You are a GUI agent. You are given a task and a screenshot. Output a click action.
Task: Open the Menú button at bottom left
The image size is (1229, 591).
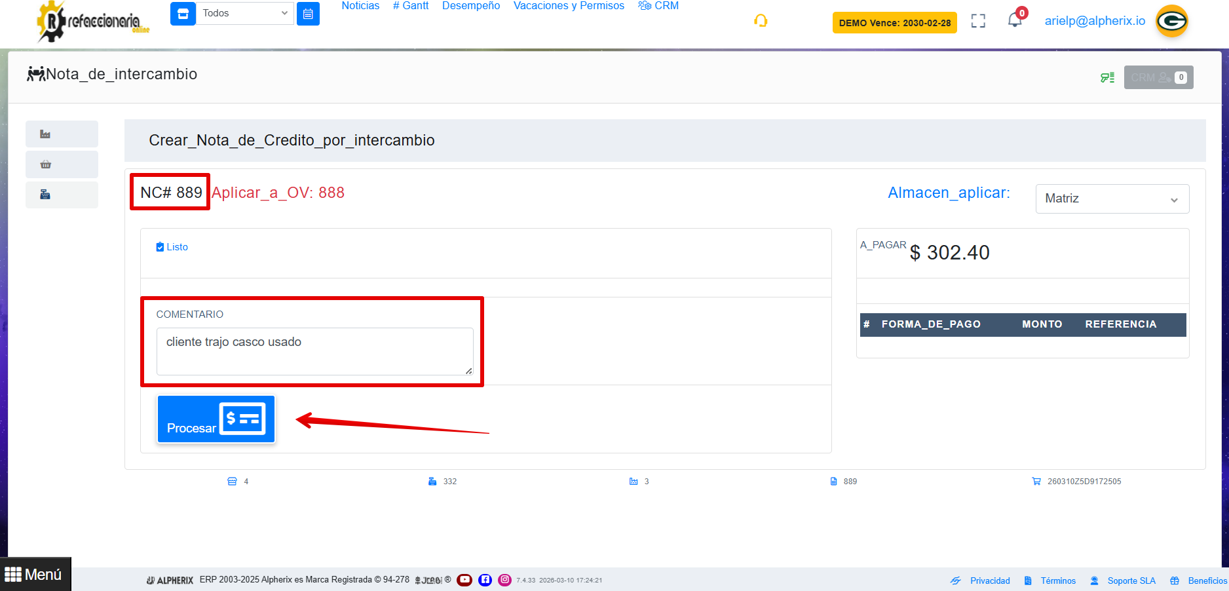coord(34,575)
